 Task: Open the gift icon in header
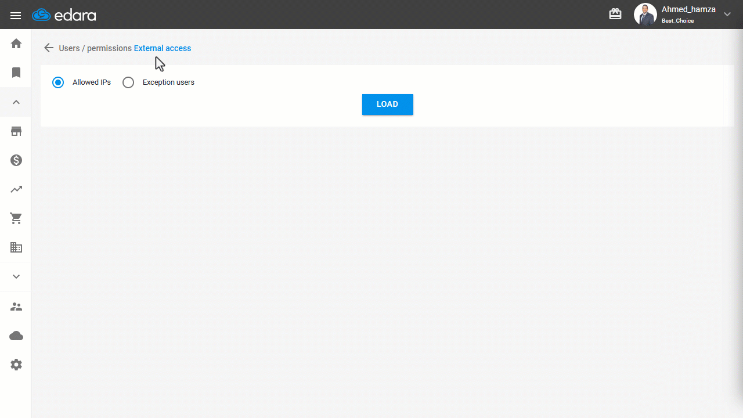pos(615,14)
